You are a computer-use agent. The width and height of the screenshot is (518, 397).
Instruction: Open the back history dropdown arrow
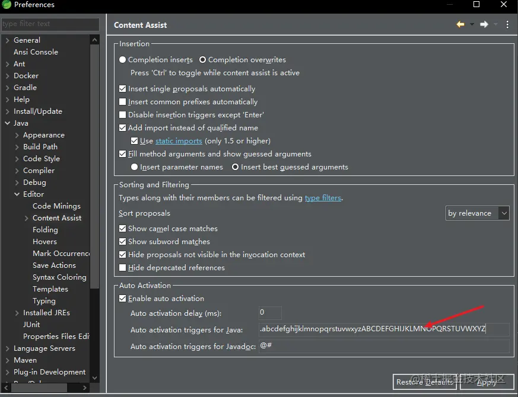pyautogui.click(x=472, y=24)
